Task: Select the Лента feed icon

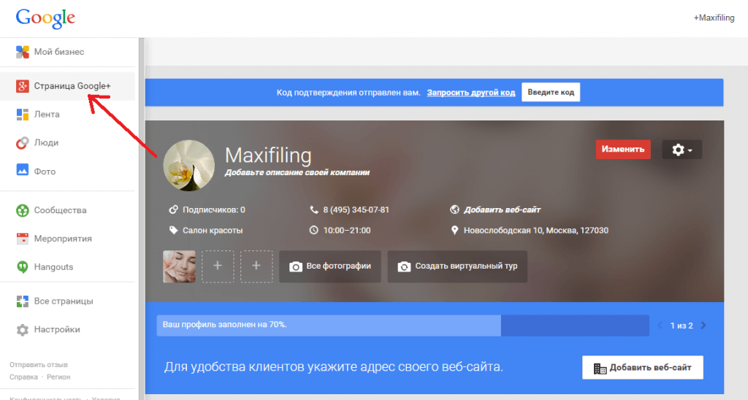Action: [x=23, y=115]
